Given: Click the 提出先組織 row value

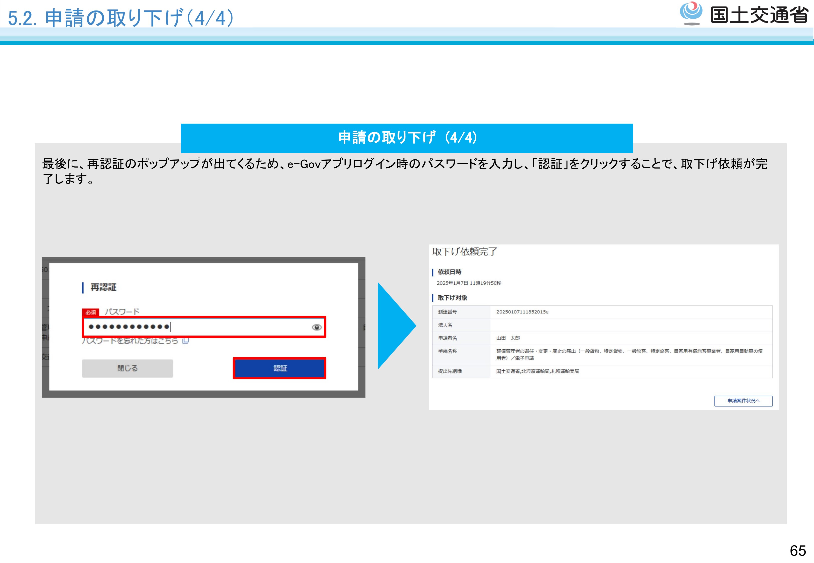Looking at the screenshot, I should (537, 371).
